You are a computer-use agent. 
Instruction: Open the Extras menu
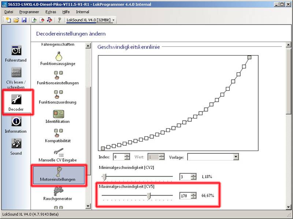click(51, 12)
